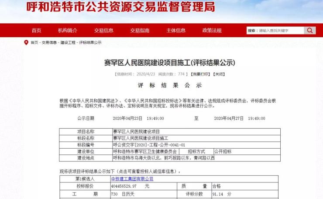323x199 pixels.
Task: Click the 首页 breadcrumb link
Action: (x=34, y=42)
